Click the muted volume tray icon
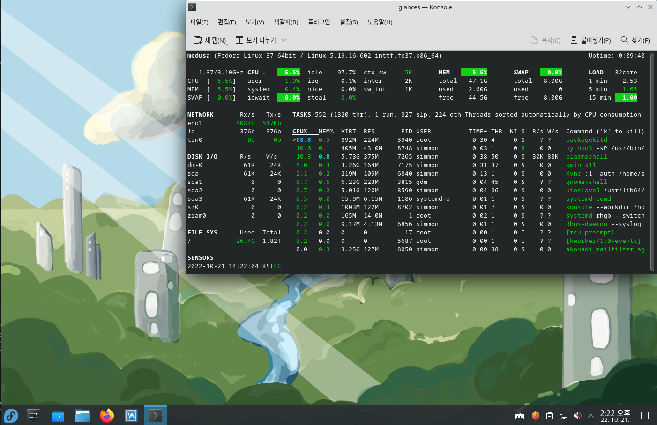657x425 pixels. click(578, 416)
